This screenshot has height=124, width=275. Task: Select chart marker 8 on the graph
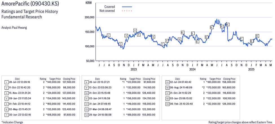167,41
